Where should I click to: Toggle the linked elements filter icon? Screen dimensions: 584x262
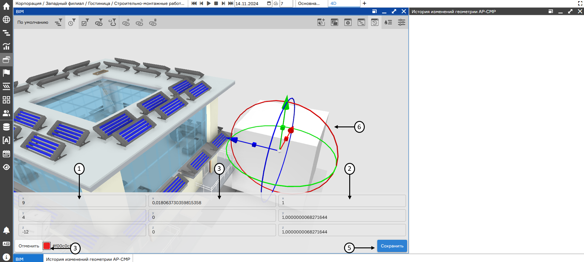[x=99, y=22]
